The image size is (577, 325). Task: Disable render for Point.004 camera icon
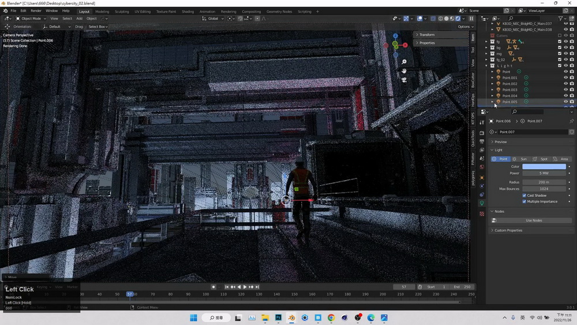(571, 96)
